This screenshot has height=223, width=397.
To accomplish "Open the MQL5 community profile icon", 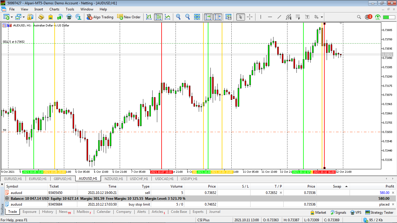I will tap(78, 17).
